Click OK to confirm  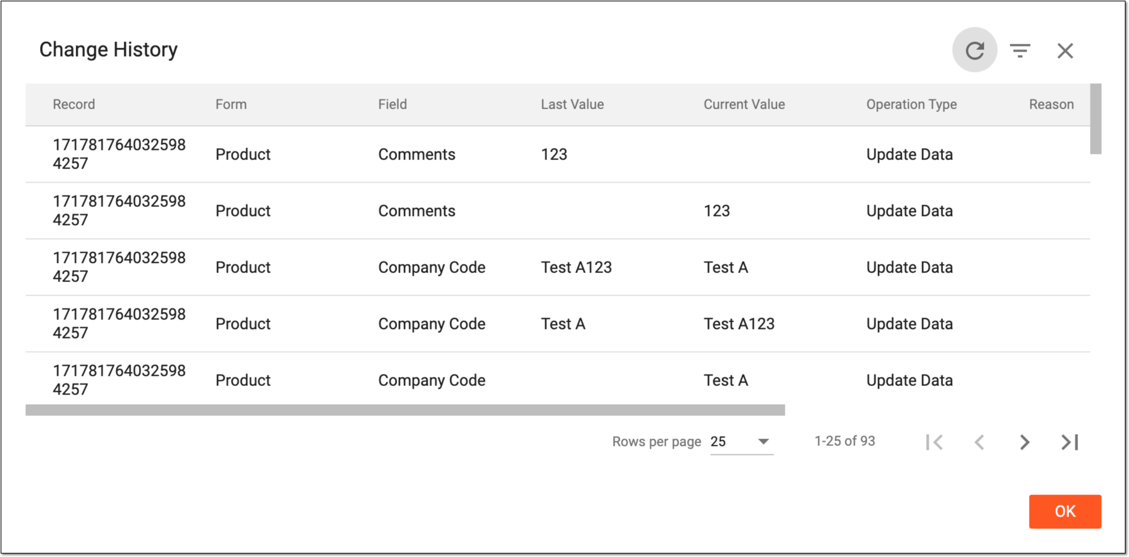1065,511
